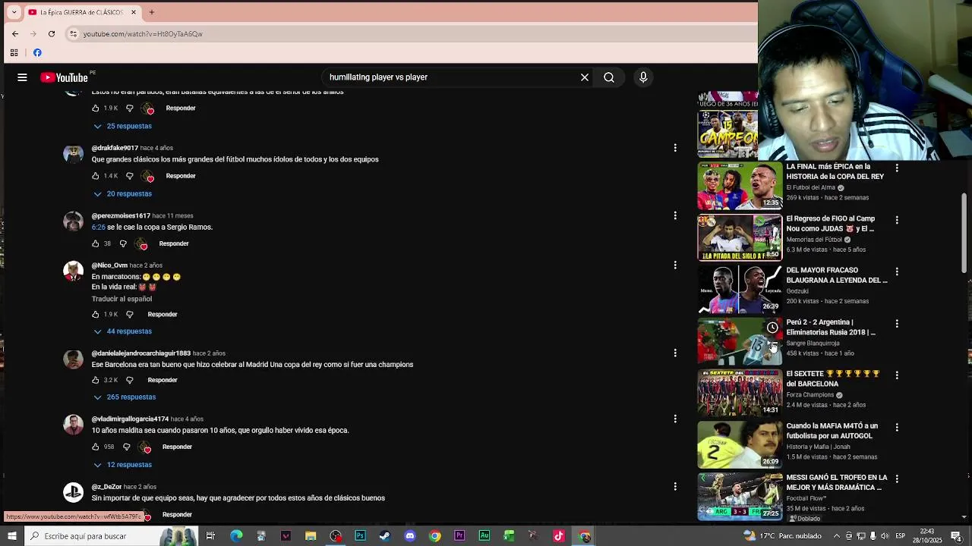Open the Facebook bookmark
Viewport: 972px width, 546px height.
point(37,52)
